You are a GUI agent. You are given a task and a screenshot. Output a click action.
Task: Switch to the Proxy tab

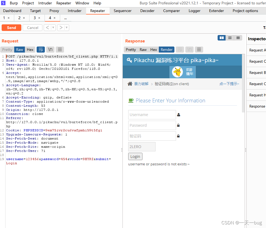tap(54, 11)
